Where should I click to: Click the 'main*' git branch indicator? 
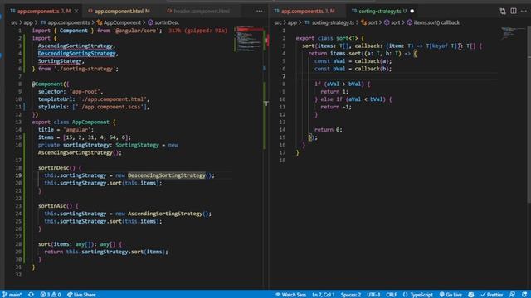(x=12, y=295)
